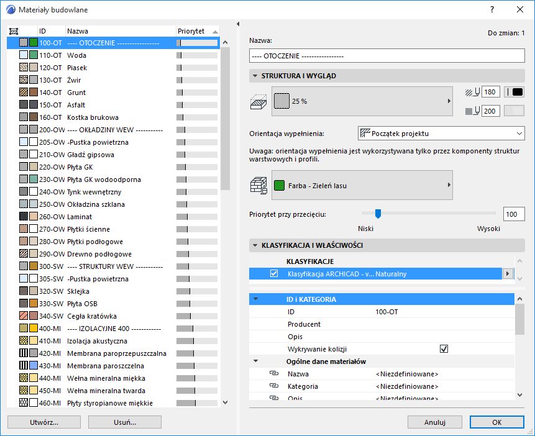Select the 300-SW STRUKTURY WEW separator row

[113, 266]
